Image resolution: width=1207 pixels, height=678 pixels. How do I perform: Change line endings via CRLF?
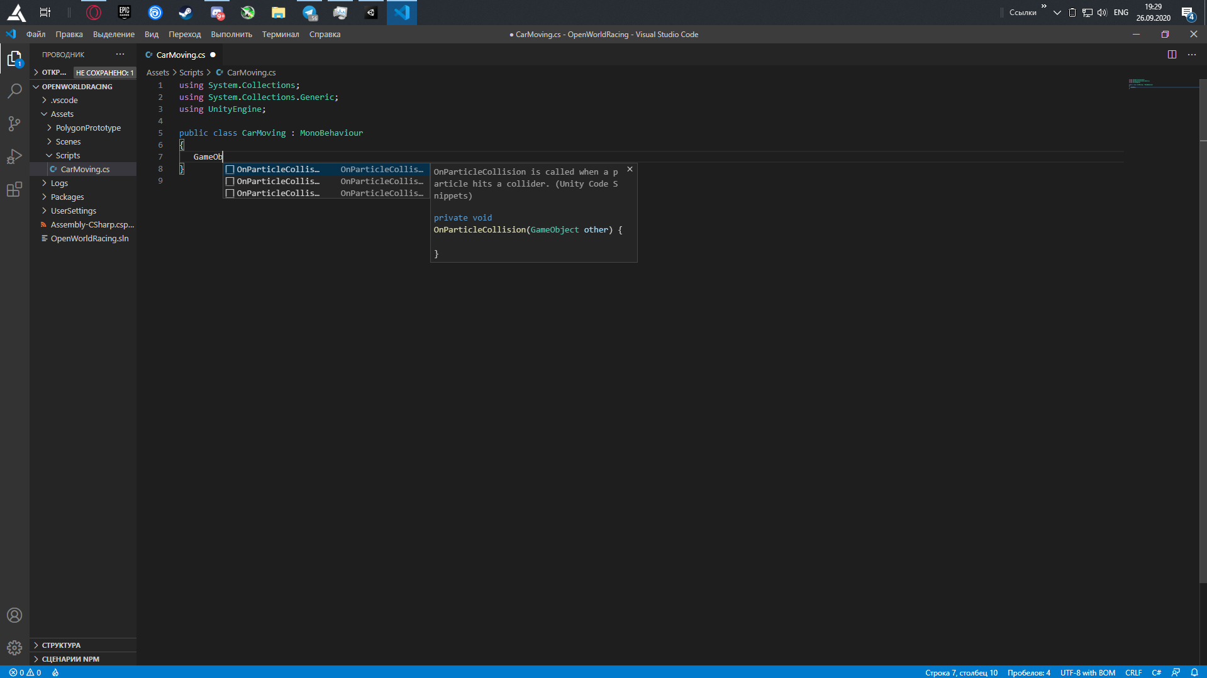tap(1133, 672)
